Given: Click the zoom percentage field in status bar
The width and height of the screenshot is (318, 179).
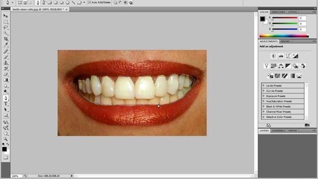Looking at the screenshot, I should pyautogui.click(x=16, y=176).
